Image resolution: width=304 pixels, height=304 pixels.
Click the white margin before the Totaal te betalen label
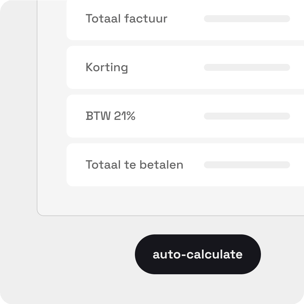76,165
